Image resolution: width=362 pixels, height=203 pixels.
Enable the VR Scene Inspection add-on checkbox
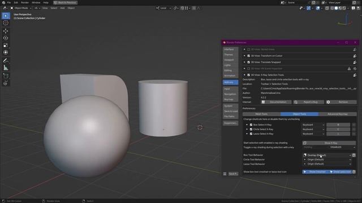tap(249, 69)
